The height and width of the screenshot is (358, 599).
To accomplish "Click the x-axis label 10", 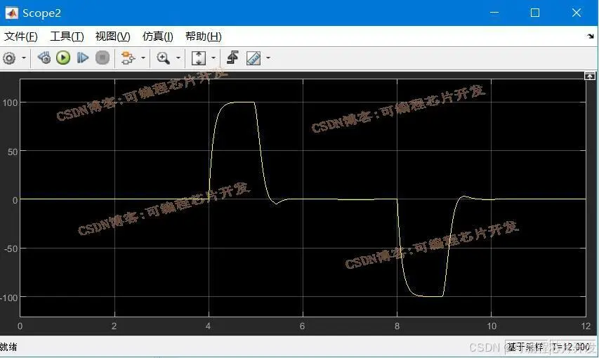I will pos(492,326).
